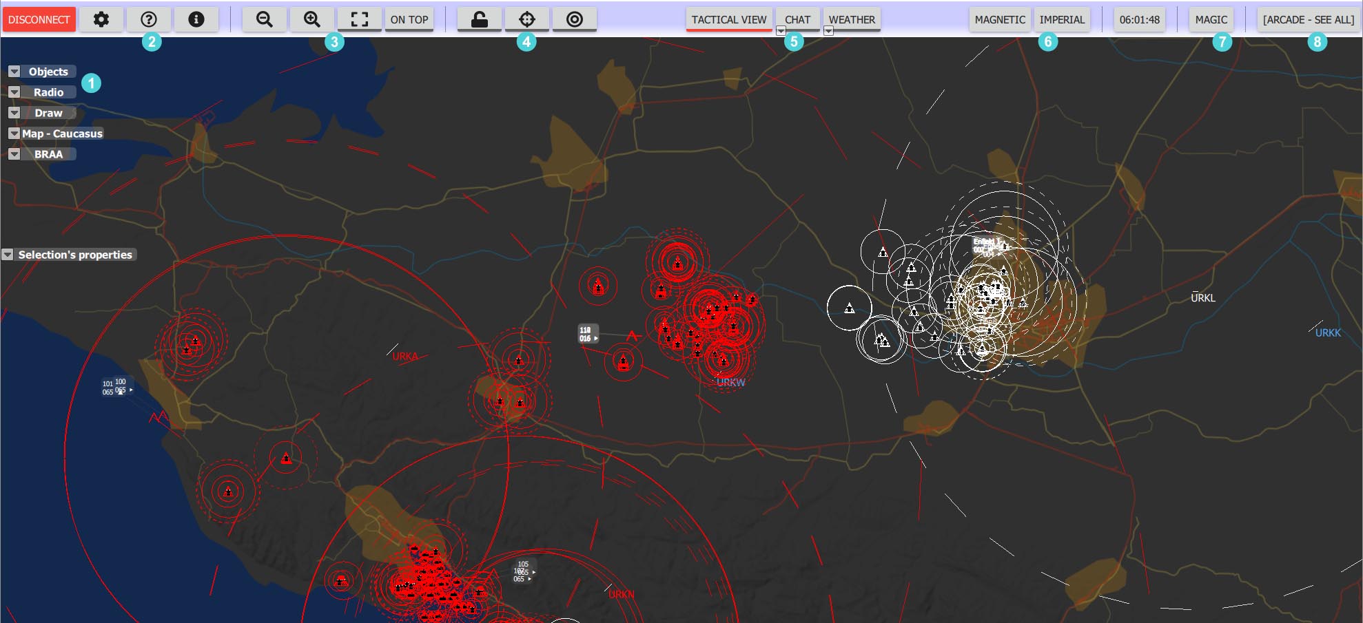Toggle the ON TOP window option
The height and width of the screenshot is (623, 1363).
pos(409,19)
